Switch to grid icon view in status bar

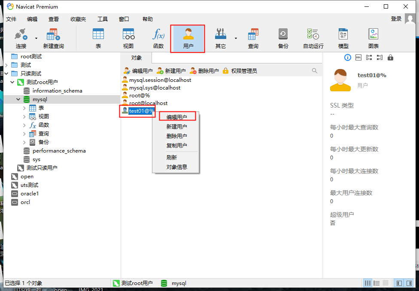pyautogui.click(x=367, y=283)
